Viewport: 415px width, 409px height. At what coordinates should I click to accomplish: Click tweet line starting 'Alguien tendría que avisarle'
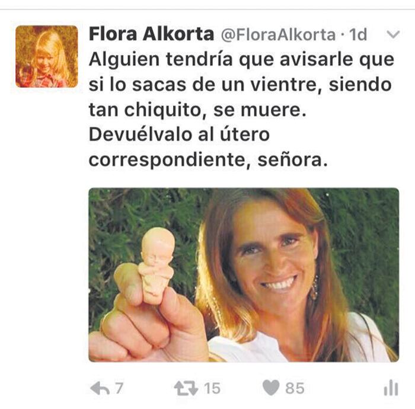[241, 59]
